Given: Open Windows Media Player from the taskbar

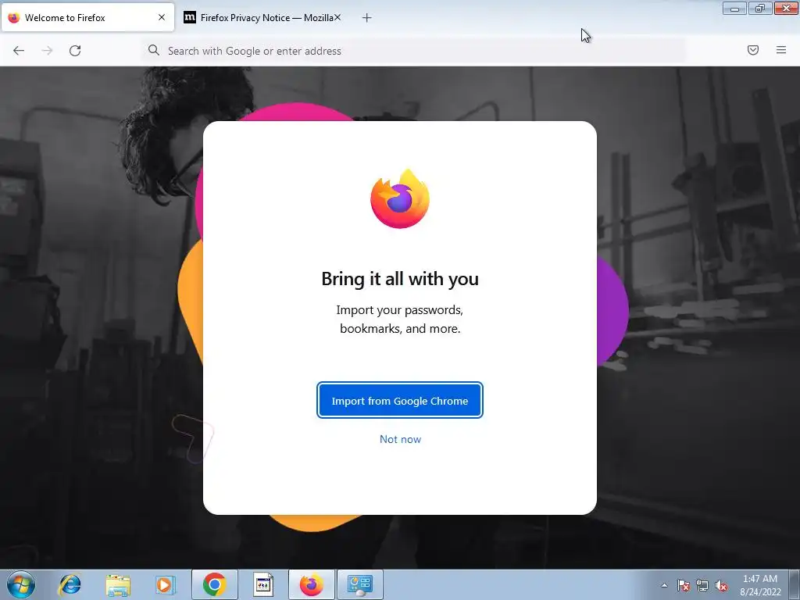Looking at the screenshot, I should click(165, 584).
